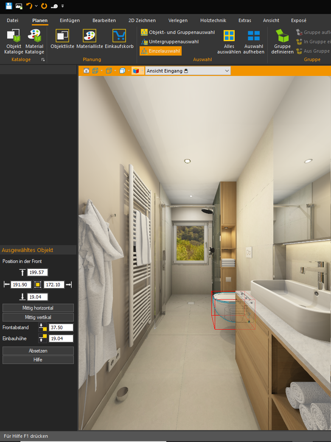Click the camera snapshot icon in view toolbar
331x442 pixels.
tap(86, 71)
